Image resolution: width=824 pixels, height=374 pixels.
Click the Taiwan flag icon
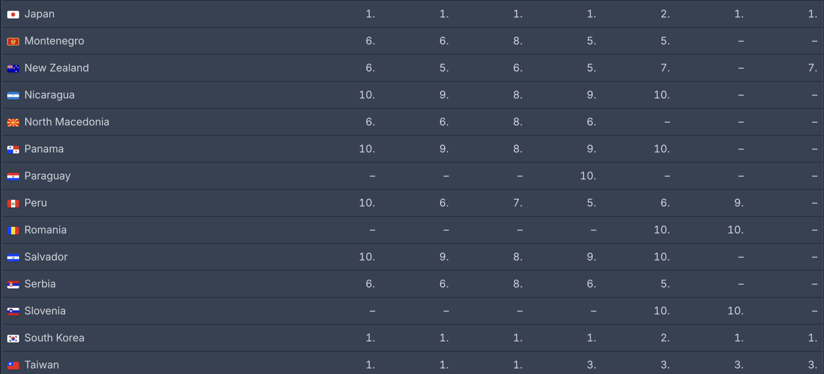coord(13,365)
